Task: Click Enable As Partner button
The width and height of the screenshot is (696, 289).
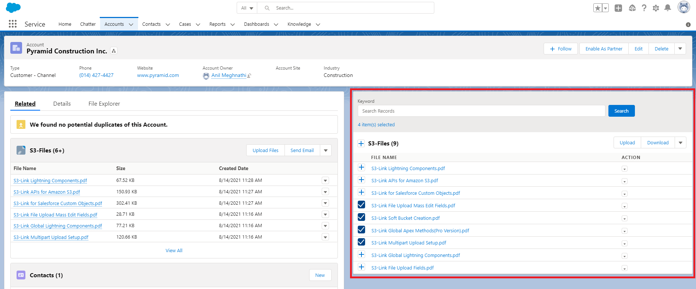Action: 604,49
